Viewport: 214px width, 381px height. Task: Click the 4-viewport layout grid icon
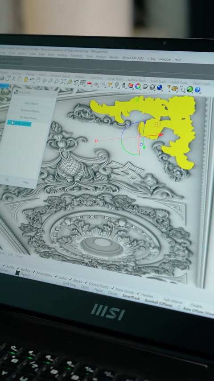(x=82, y=83)
